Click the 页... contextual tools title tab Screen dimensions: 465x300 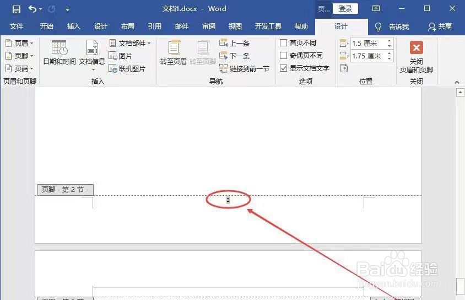pos(323,9)
